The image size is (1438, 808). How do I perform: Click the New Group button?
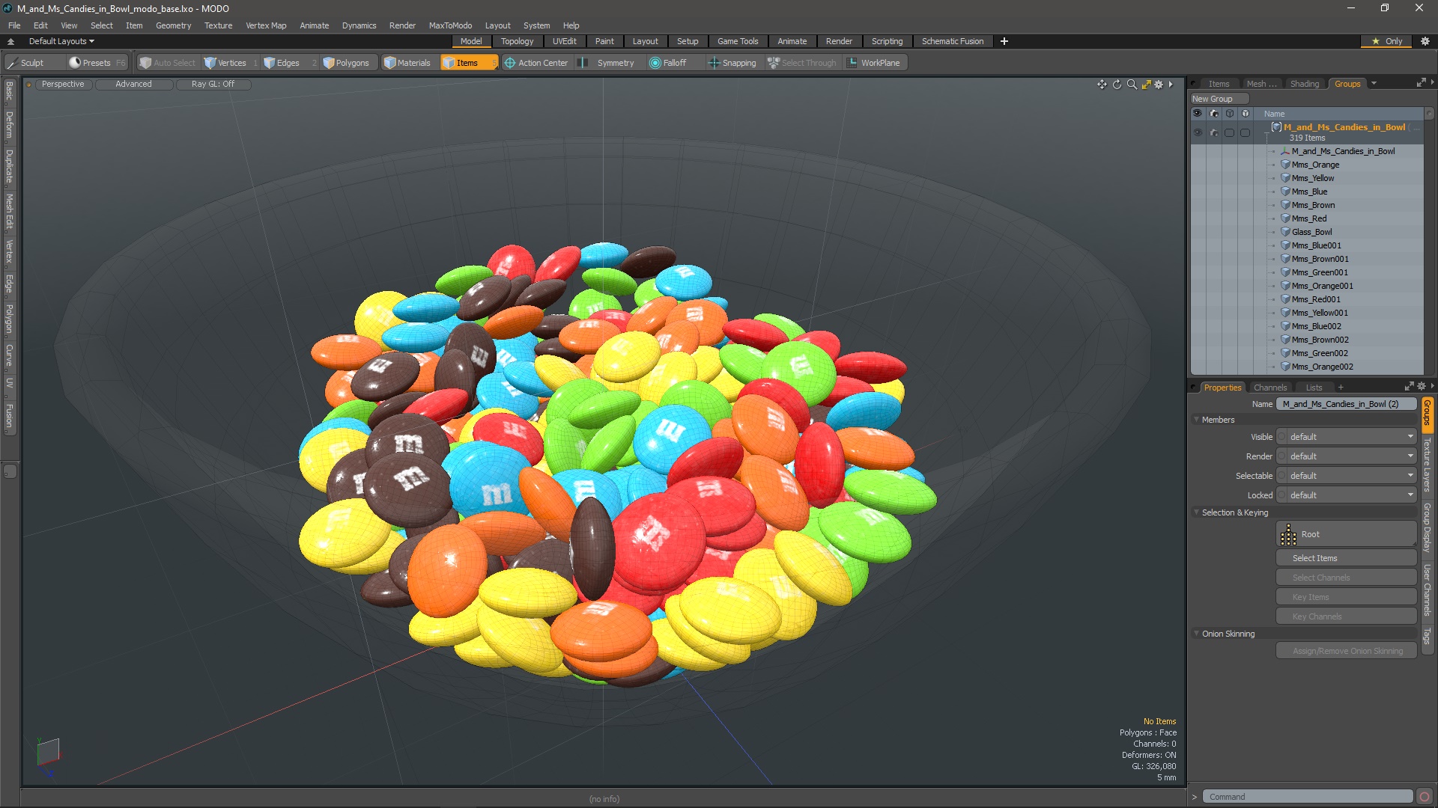(x=1219, y=99)
